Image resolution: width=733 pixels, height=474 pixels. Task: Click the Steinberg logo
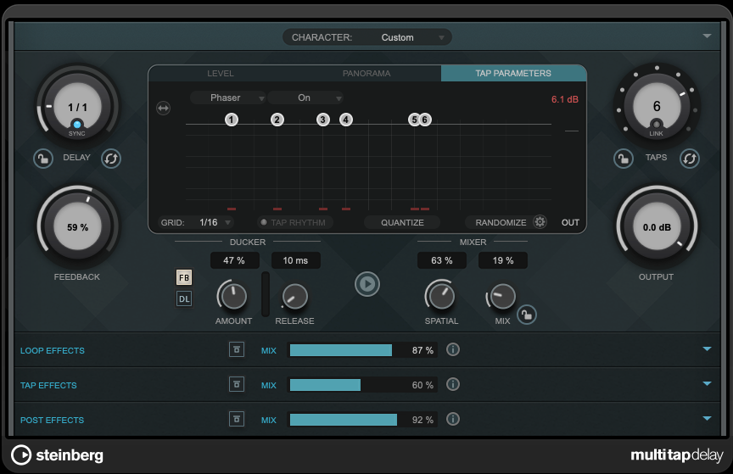coord(57,454)
